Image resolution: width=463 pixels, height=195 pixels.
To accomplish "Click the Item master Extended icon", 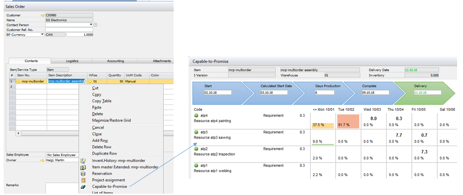I will pyautogui.click(x=83, y=167).
